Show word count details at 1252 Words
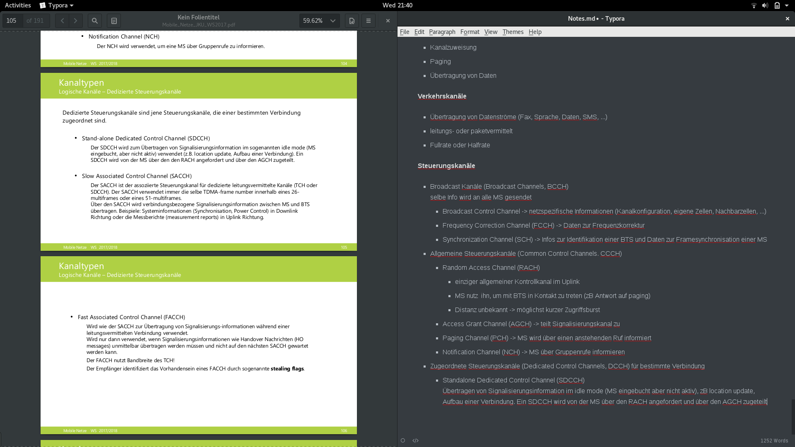Screen dimensions: 795x447 coord(774,441)
